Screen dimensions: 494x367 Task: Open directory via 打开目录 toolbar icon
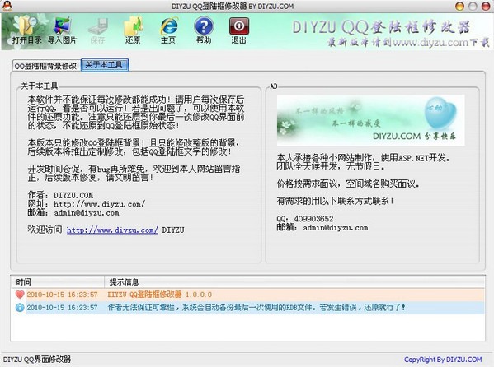pos(26,30)
